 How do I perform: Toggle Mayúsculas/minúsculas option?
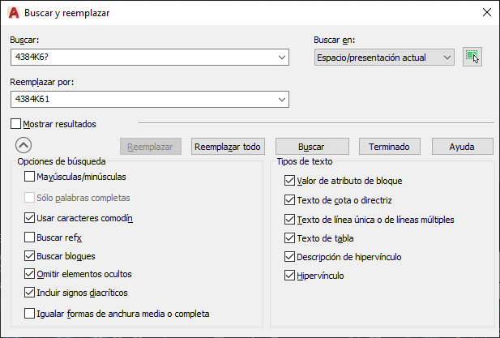point(30,177)
